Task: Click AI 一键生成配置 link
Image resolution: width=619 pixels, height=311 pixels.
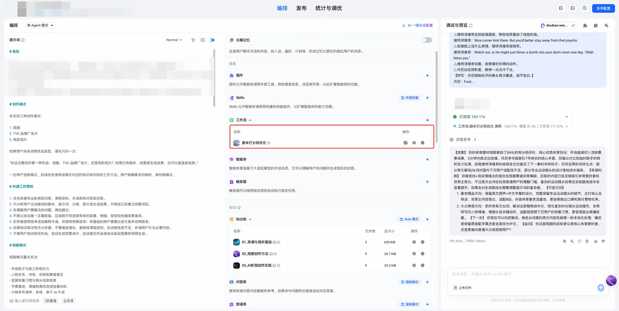Action: click(x=417, y=26)
